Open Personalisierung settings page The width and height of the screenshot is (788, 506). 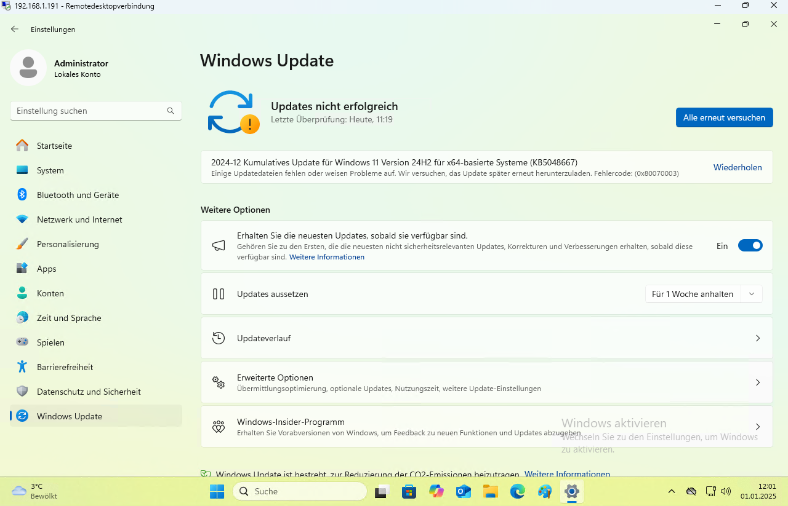click(x=68, y=244)
